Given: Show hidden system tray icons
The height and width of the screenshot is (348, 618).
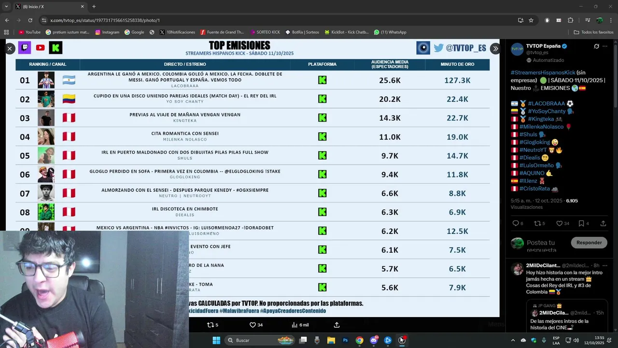Looking at the screenshot, I should point(513,340).
